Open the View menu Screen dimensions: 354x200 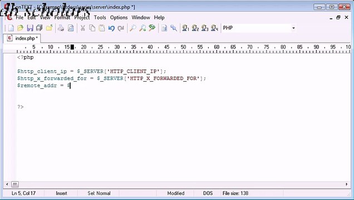pyautogui.click(x=45, y=18)
